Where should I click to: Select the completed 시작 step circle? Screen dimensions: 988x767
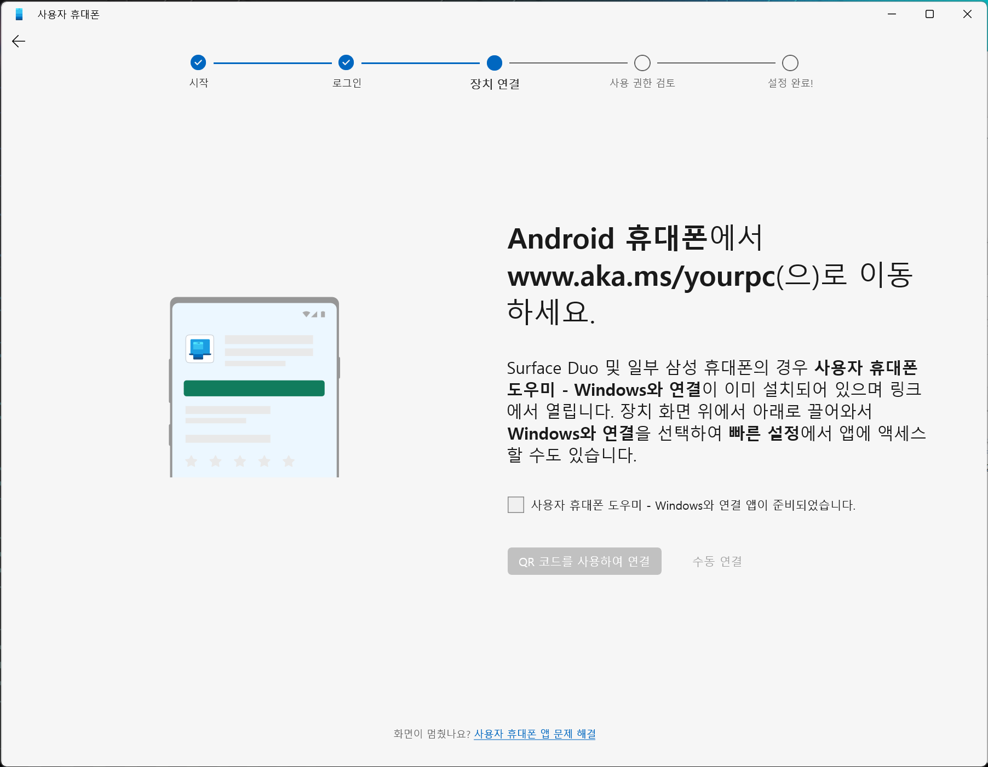tap(198, 63)
